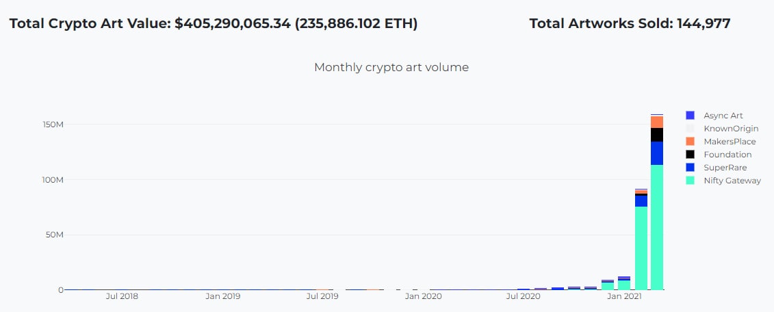Click the orange segment of the tallest bar
Viewport: 774px width, 312px height.
pyautogui.click(x=657, y=122)
